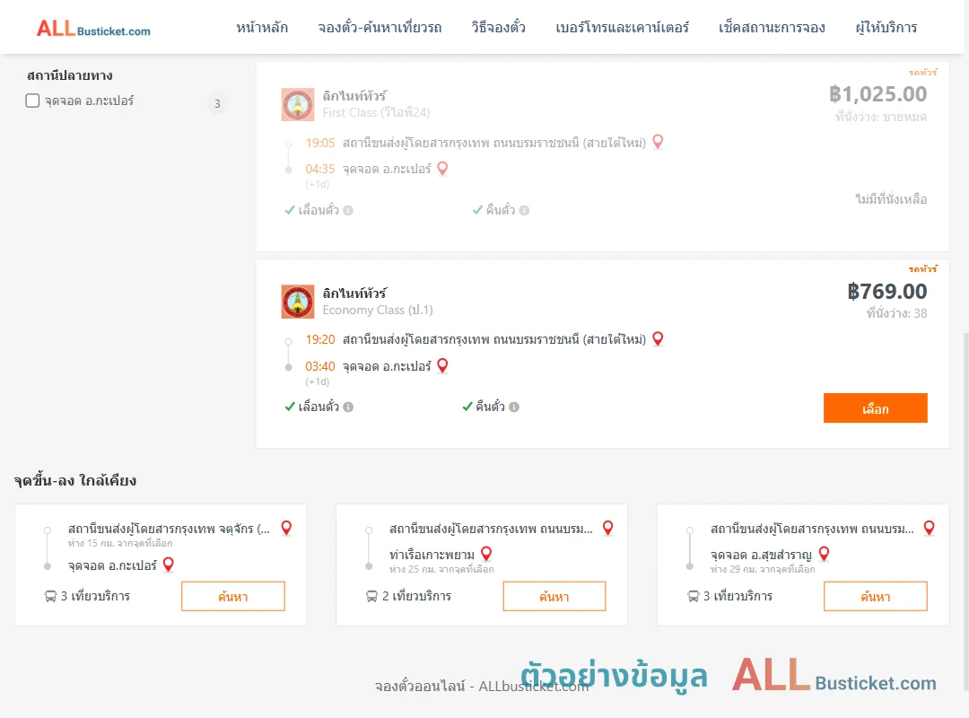Search the 3 เที่ยวบริการ จตุจักร route with ค้นหา
The image size is (969, 718).
click(233, 596)
